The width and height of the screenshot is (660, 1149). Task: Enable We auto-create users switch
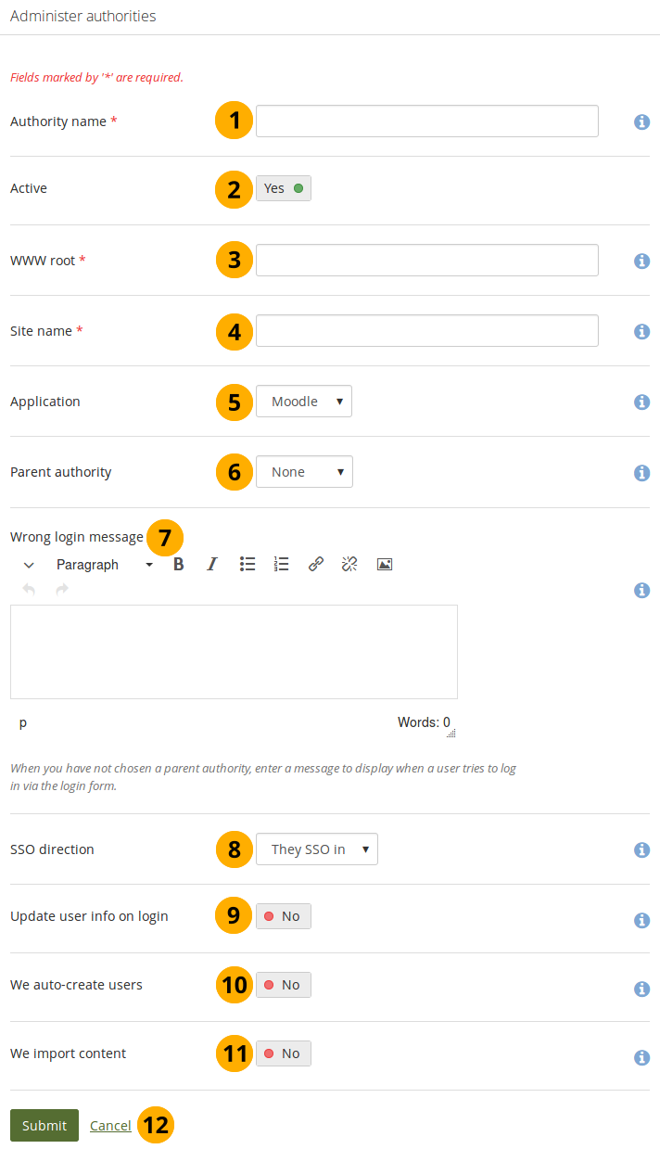(x=284, y=985)
